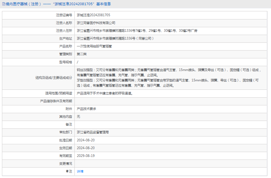Click the 适用范围/预期用途 description text

105,93
